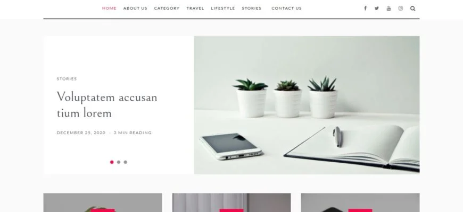Image resolution: width=463 pixels, height=212 pixels.
Task: Open the Lifestyle menu item
Action: (x=223, y=8)
